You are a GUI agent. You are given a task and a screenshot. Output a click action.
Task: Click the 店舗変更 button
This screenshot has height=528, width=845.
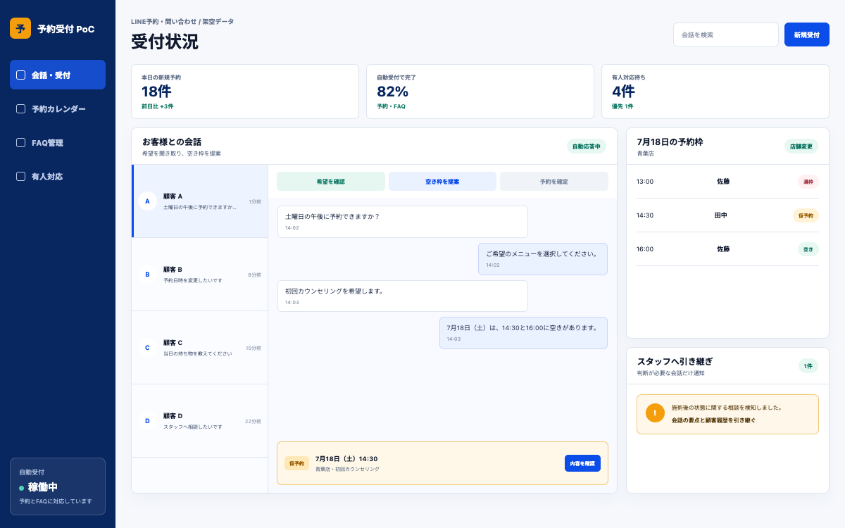pos(801,146)
